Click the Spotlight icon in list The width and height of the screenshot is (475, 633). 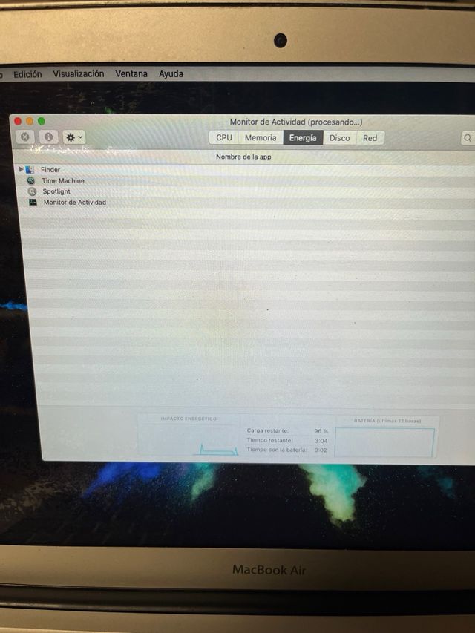32,191
